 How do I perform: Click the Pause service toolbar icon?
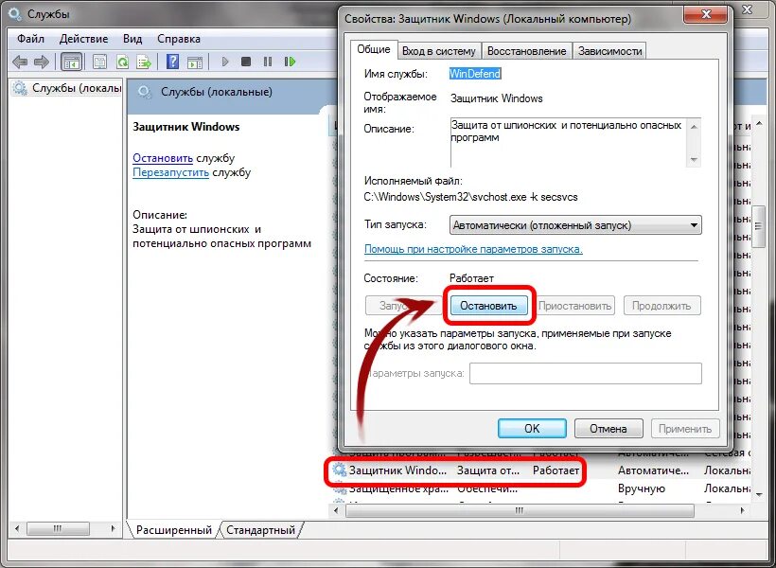click(x=268, y=62)
